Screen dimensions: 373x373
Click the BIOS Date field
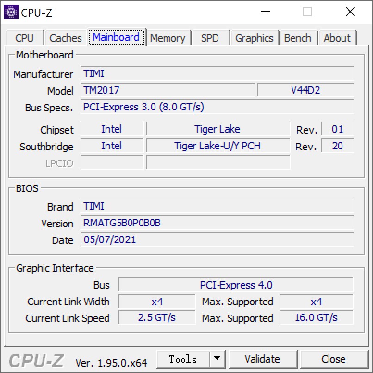point(217,239)
